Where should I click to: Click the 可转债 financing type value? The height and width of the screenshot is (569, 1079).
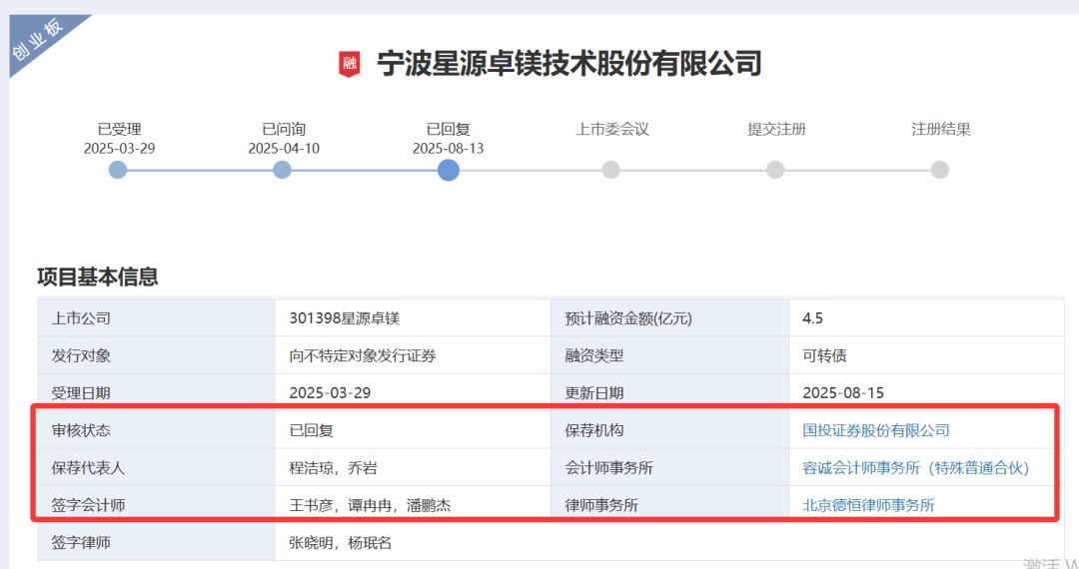[824, 356]
